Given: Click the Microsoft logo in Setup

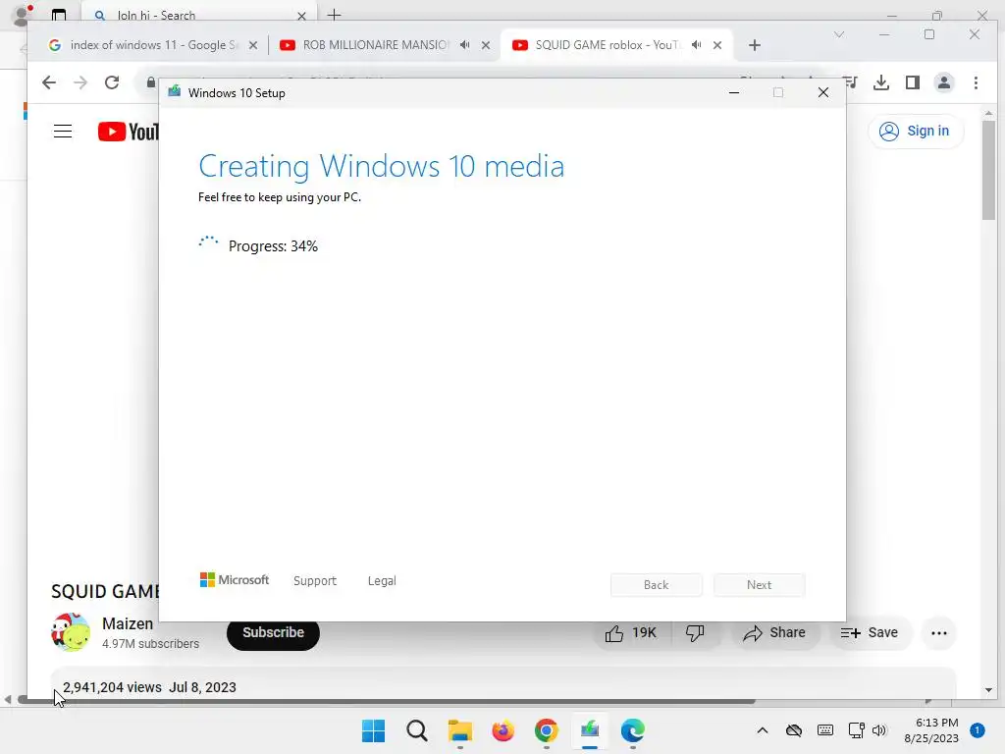Looking at the screenshot, I should point(235,580).
